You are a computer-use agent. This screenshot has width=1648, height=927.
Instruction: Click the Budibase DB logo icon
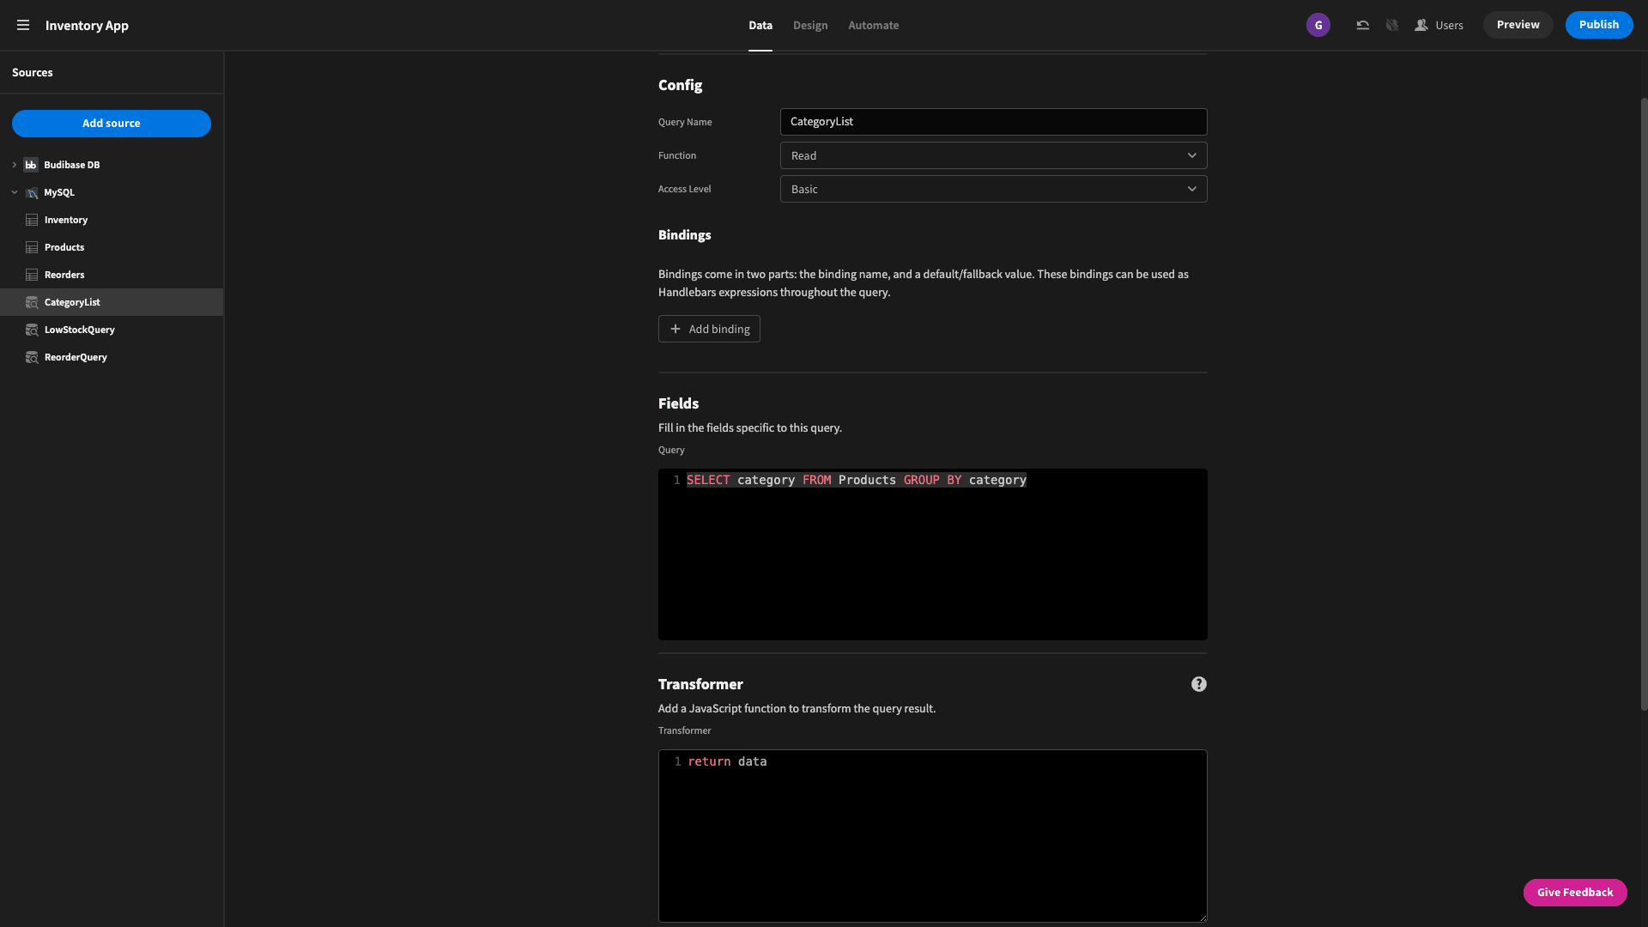31,165
